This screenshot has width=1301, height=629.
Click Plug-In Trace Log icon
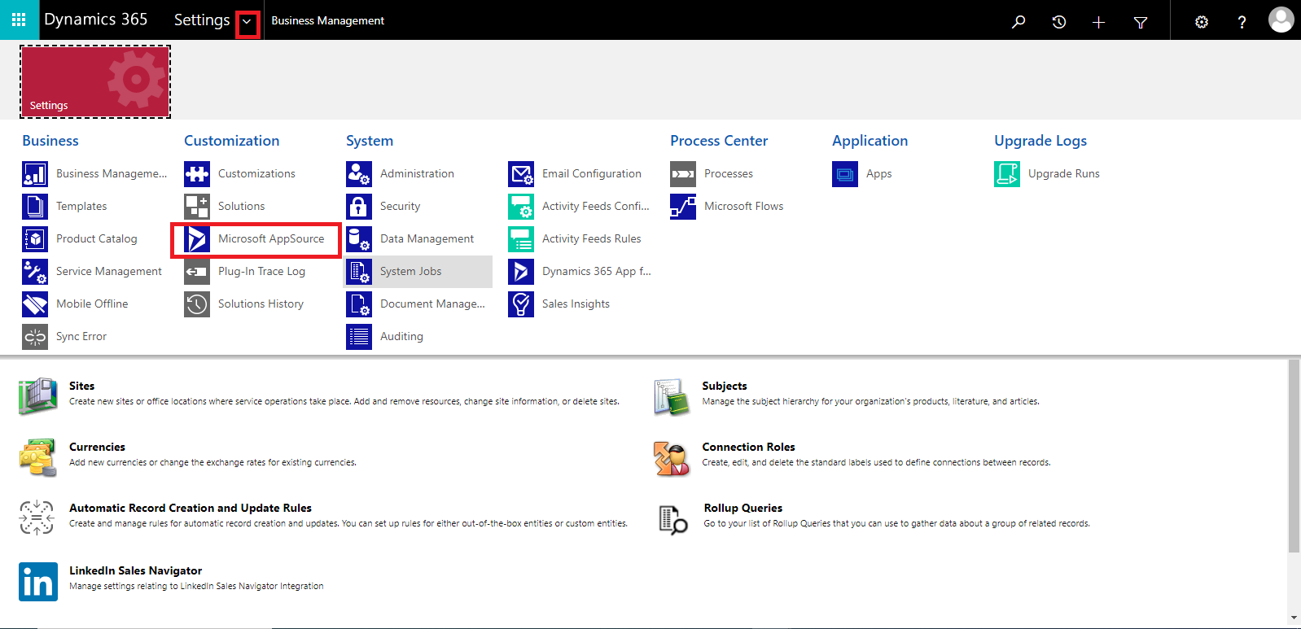[x=197, y=272]
